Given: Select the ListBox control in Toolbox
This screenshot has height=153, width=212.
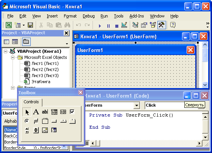Looking at the screenshot, I should tap(63, 112).
